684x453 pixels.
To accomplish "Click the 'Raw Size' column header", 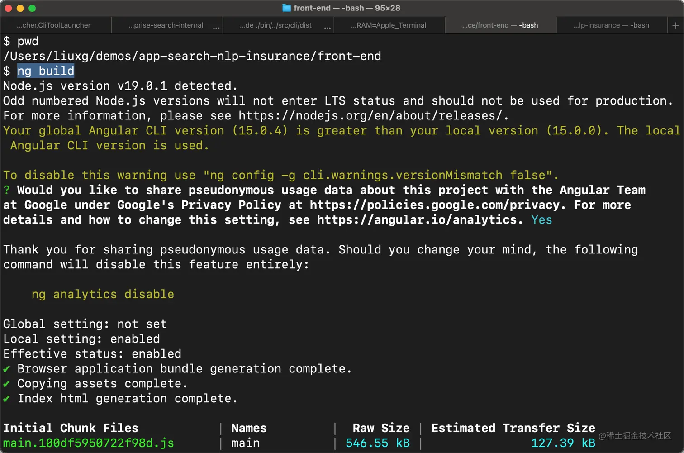I will 381,428.
